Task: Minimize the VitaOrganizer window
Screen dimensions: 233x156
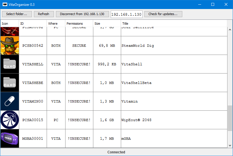Action: tap(200, 4)
